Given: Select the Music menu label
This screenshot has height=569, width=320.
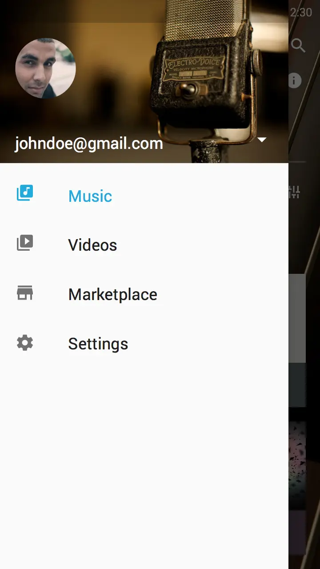Looking at the screenshot, I should tap(90, 196).
